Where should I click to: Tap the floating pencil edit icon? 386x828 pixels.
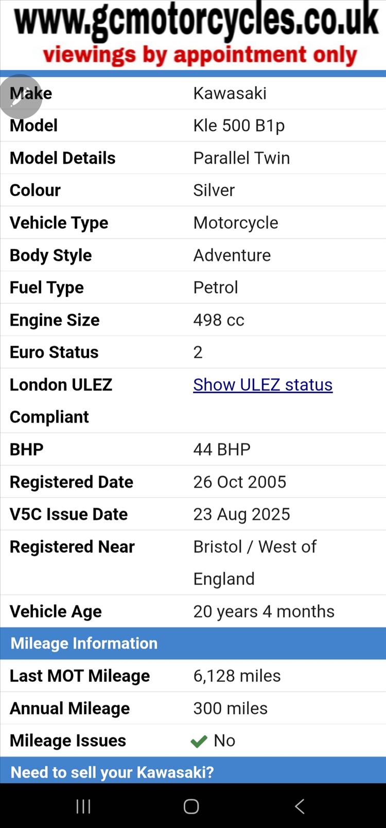coord(20,97)
